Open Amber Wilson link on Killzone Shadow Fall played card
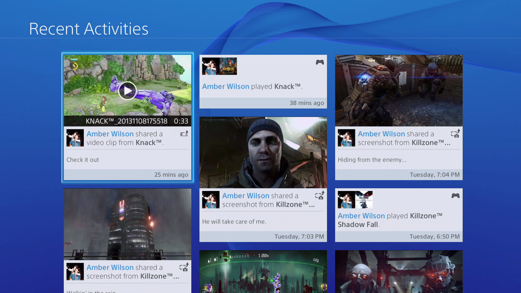Viewport: 521px width, 293px height. (361, 216)
